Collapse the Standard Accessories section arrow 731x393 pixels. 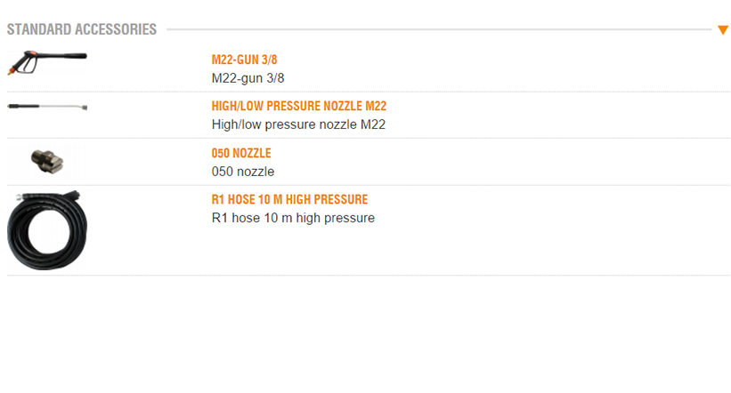pos(722,30)
